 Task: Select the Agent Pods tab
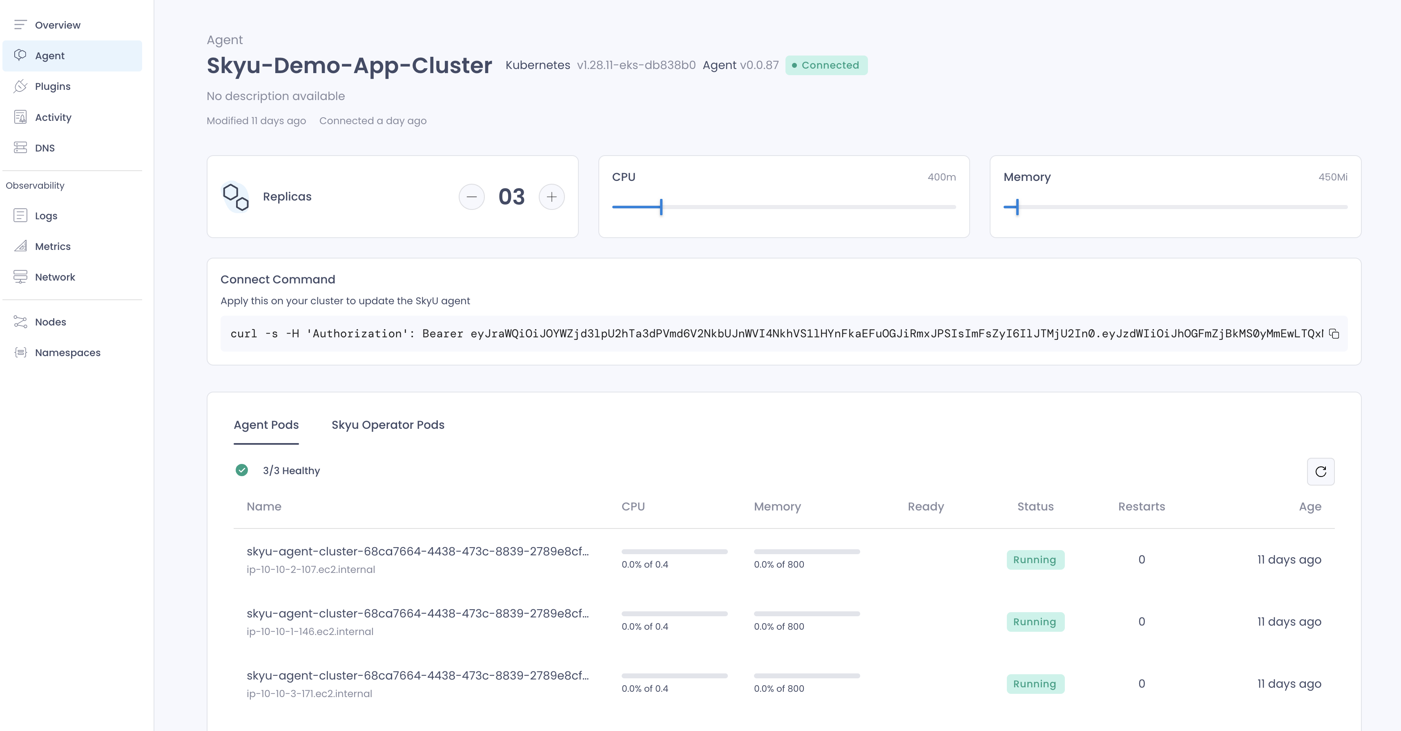point(266,425)
